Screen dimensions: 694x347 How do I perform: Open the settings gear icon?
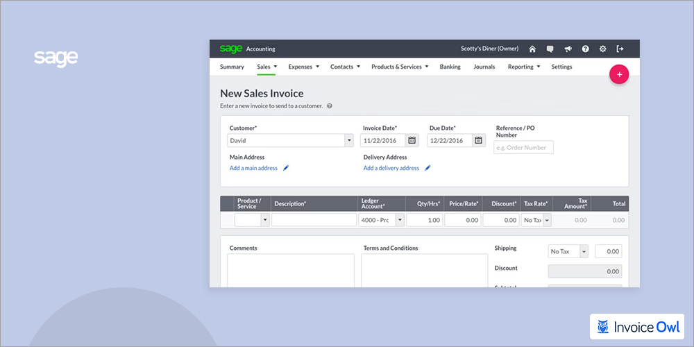click(603, 49)
